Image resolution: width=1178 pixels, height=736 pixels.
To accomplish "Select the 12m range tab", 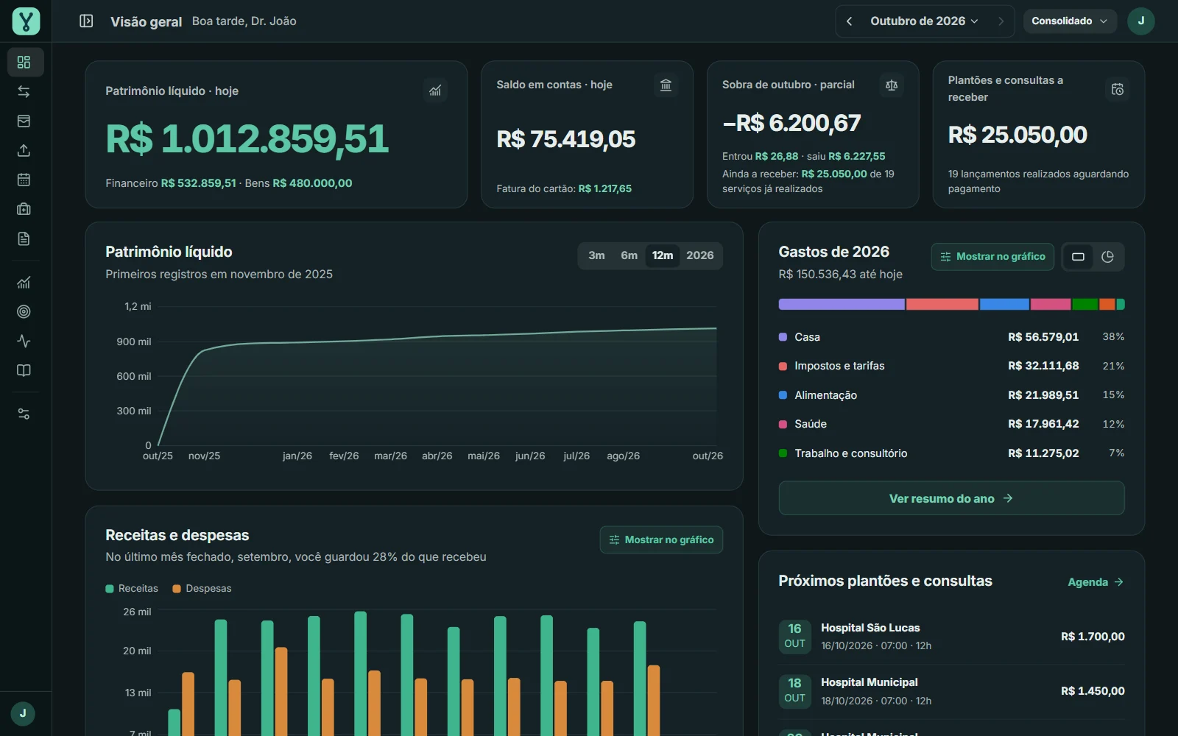I will 663,255.
